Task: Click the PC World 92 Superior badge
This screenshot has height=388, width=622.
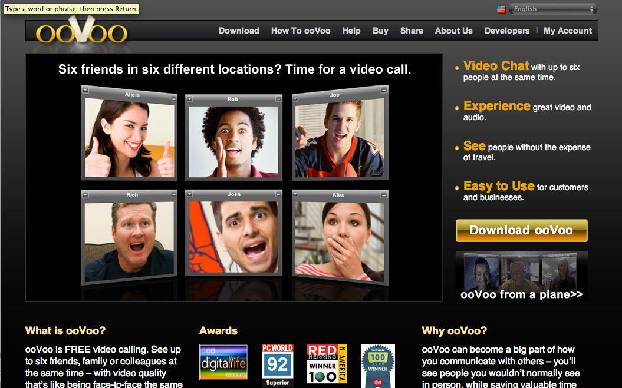Action: [x=278, y=366]
